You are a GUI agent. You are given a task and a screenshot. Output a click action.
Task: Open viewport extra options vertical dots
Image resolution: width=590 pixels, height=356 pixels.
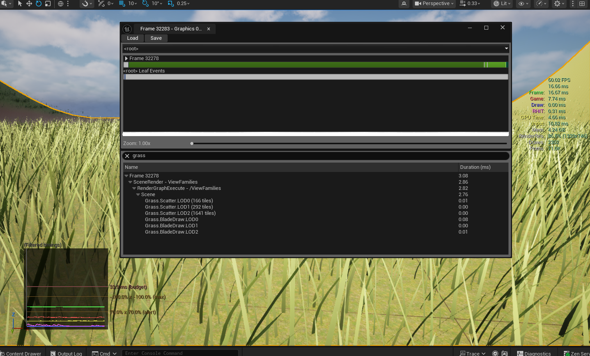573,4
